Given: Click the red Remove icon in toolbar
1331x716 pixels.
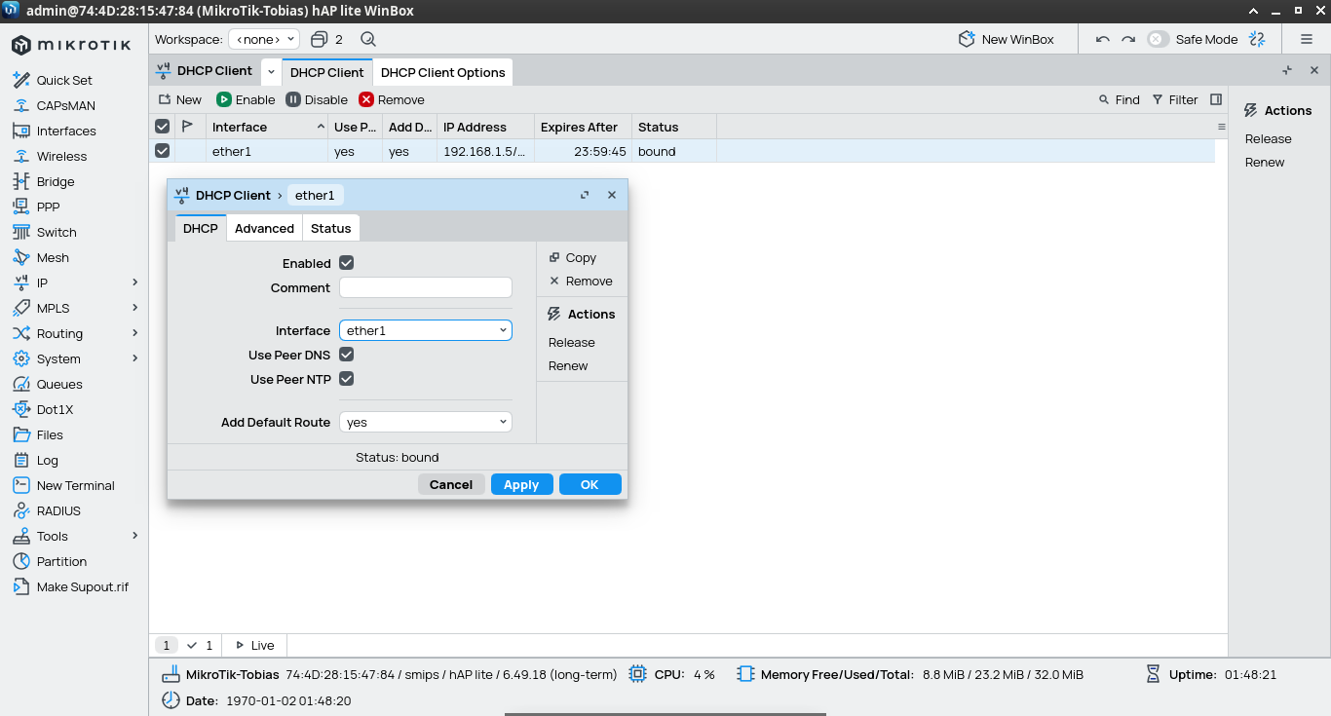Looking at the screenshot, I should [366, 99].
